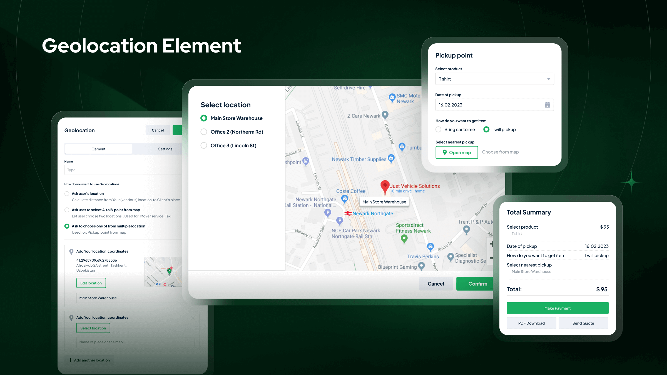667x375 pixels.
Task: Click the Z Cars Newark map marker
Action: (385, 114)
